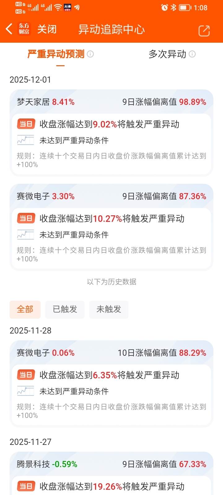Viewport: 223px width, 495px height.
Task: Open info icon beside 多次异动
Action: click(x=192, y=54)
